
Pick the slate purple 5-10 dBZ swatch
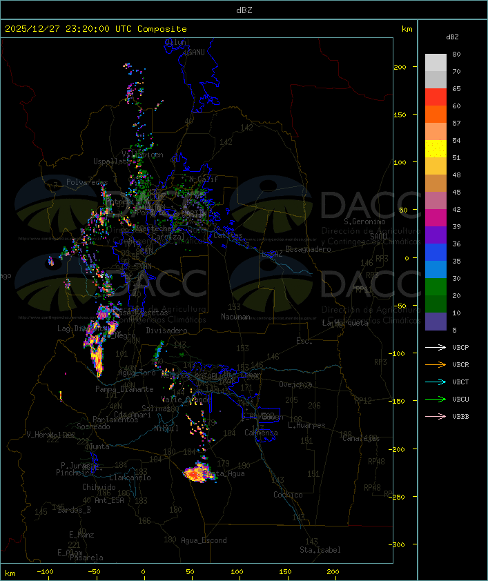tap(436, 322)
